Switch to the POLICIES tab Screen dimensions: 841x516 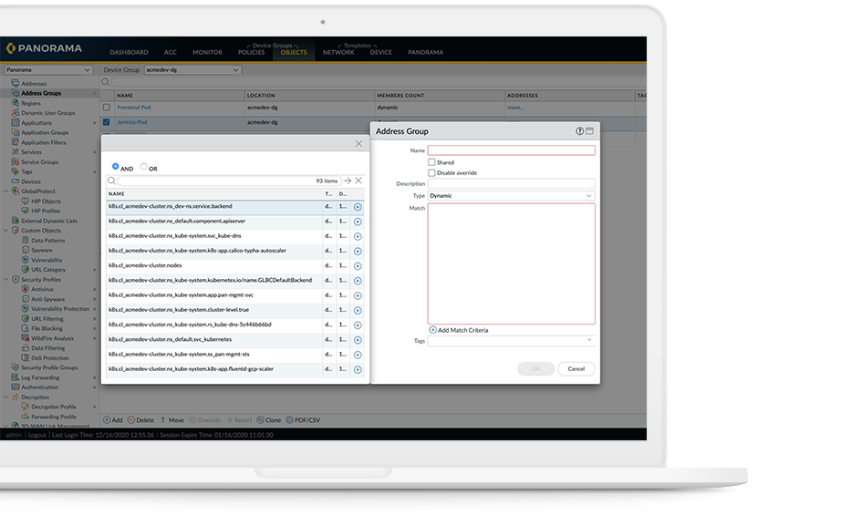click(x=251, y=52)
